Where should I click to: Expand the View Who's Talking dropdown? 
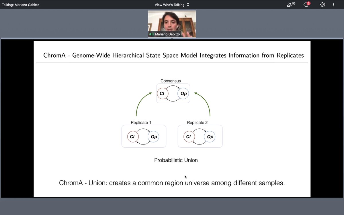tap(172, 5)
